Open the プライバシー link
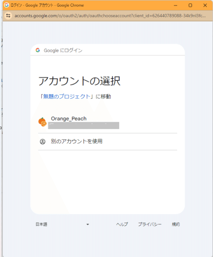 [x=150, y=224]
